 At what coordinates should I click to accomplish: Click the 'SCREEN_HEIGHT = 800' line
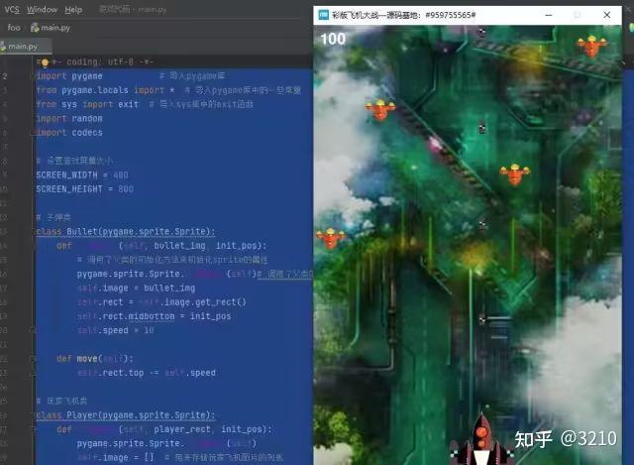point(84,189)
